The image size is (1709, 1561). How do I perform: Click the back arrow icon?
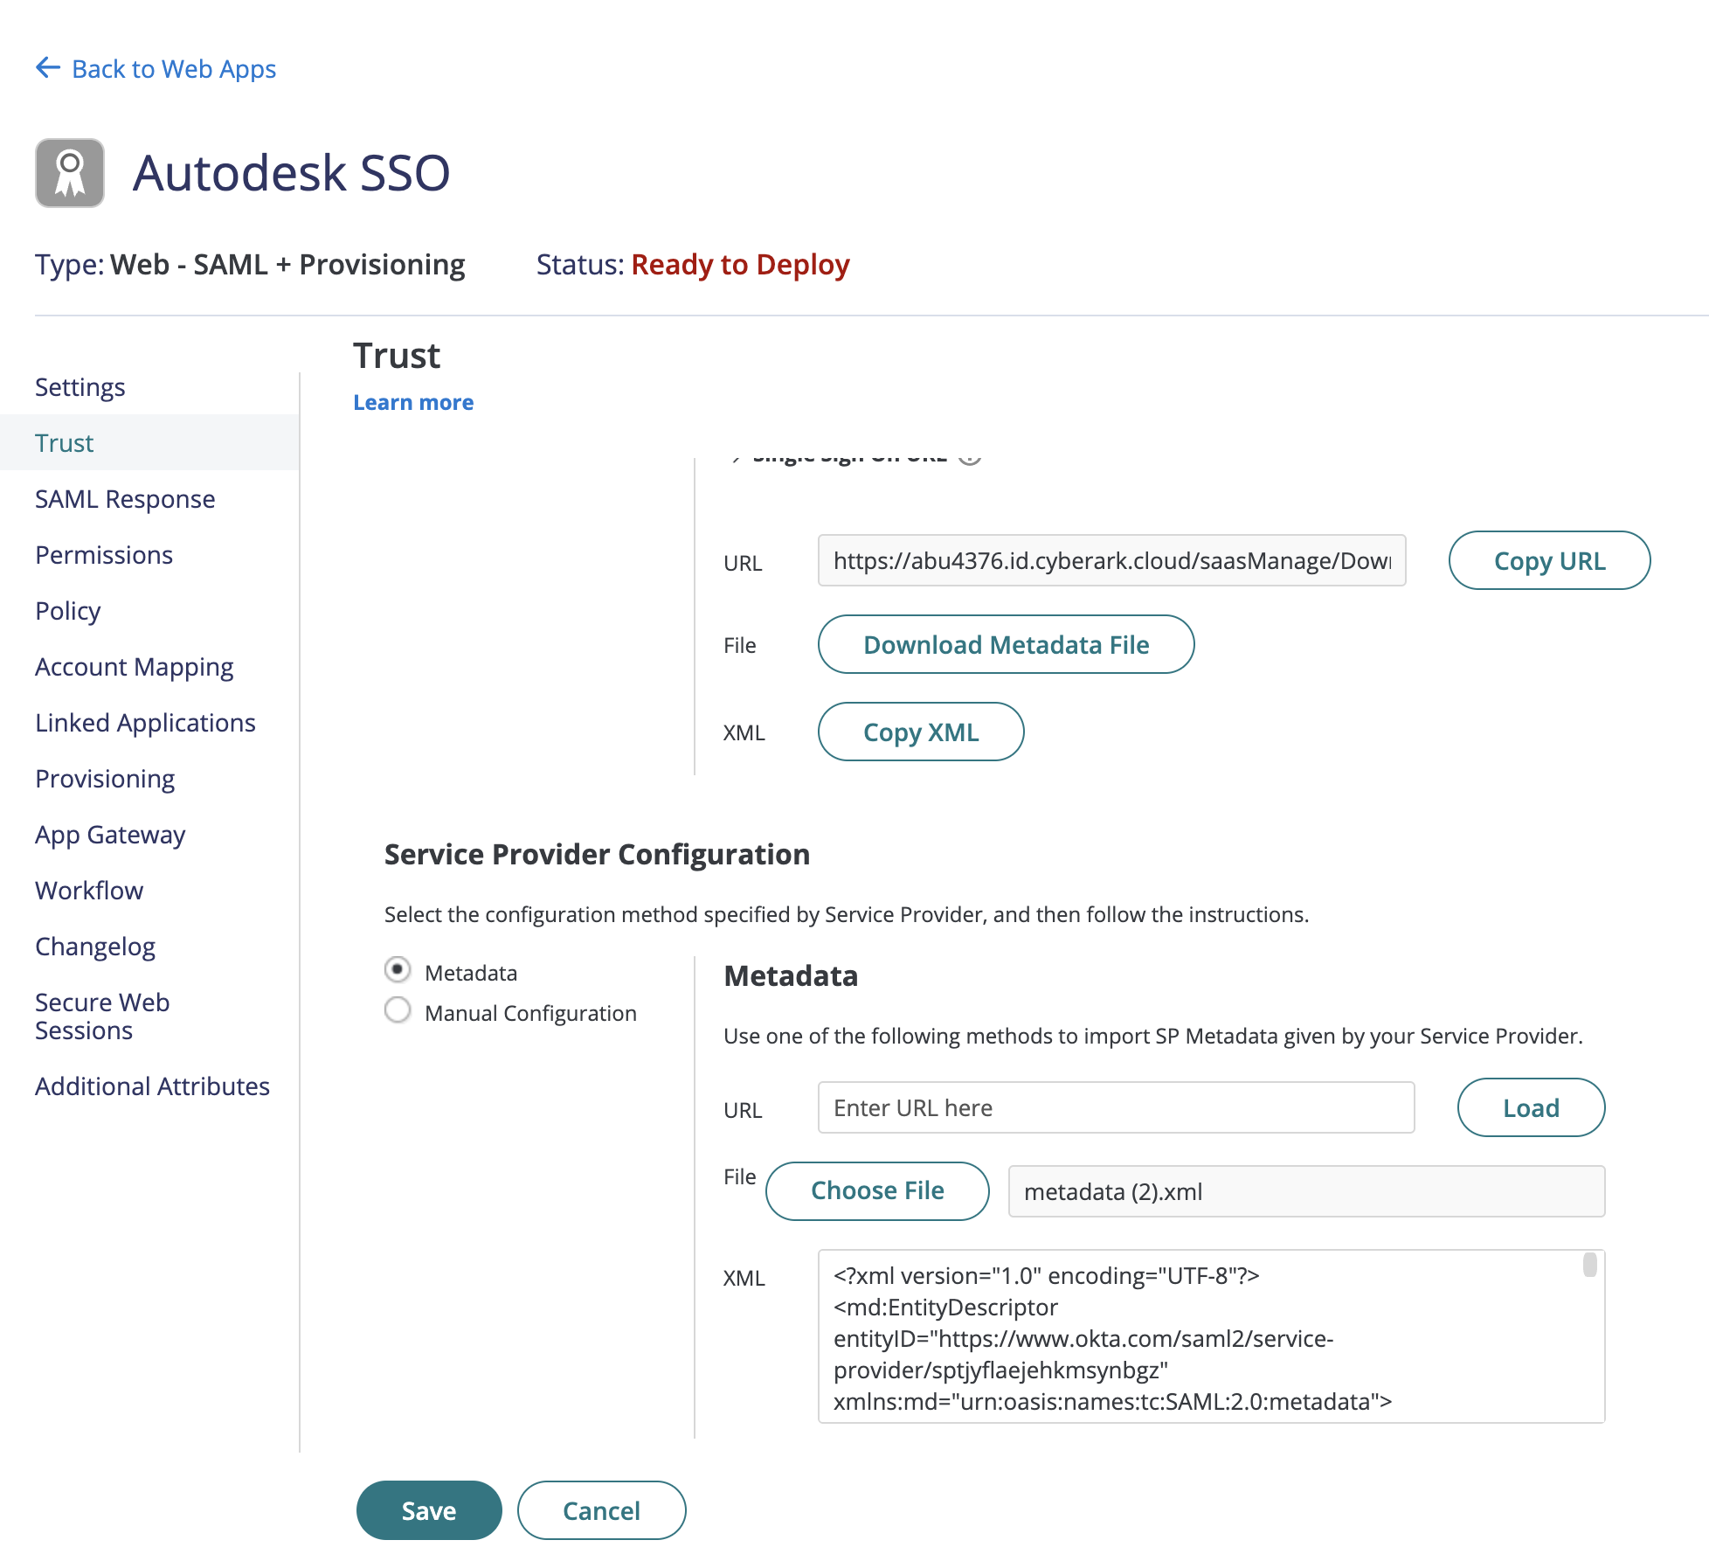point(47,68)
